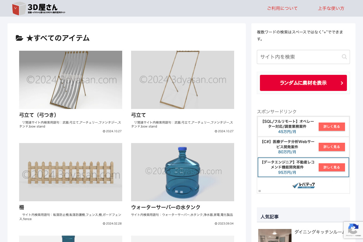Click the chevron arrow on the random material button
Screen dimensions: 363x242
pos(342,83)
